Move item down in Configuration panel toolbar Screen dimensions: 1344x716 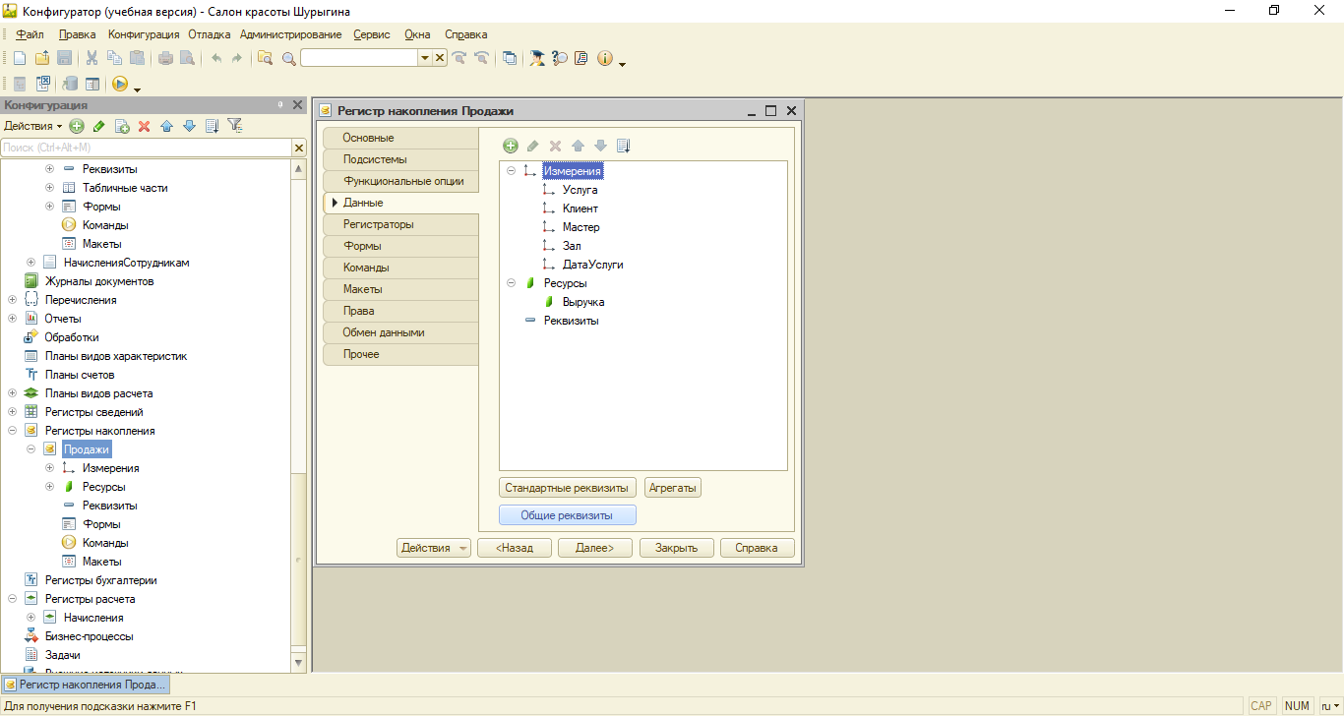189,126
